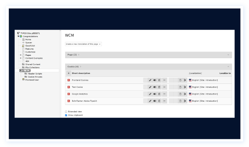Open more options for Google Analytics
249x147 pixels.
[x=165, y=94]
